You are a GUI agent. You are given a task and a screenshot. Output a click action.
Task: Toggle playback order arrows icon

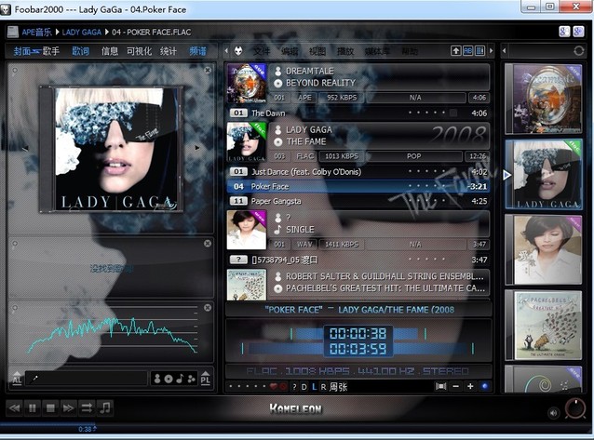87,408
